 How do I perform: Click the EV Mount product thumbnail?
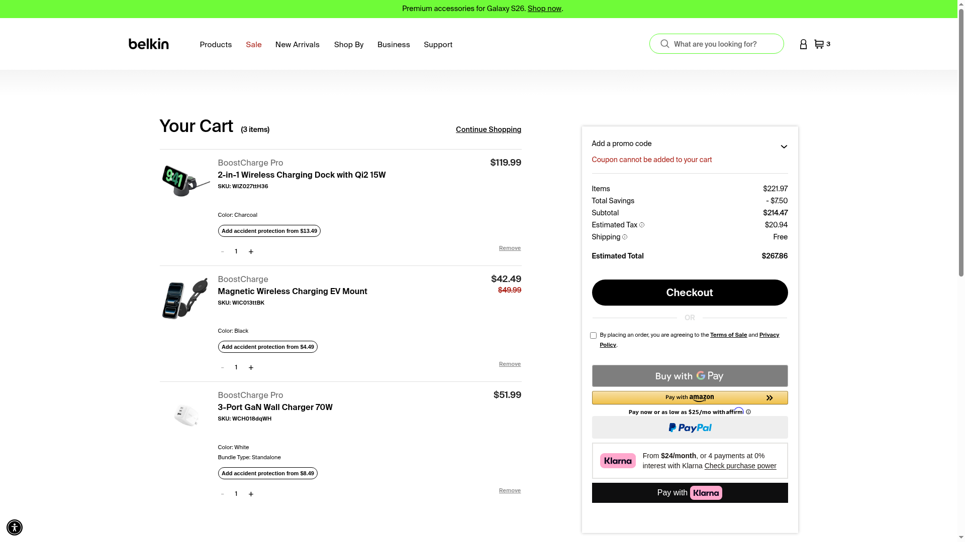[x=185, y=298]
